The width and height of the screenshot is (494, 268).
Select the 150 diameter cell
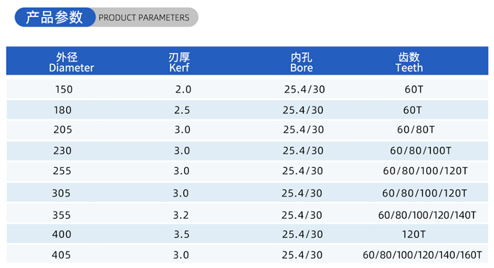(64, 90)
